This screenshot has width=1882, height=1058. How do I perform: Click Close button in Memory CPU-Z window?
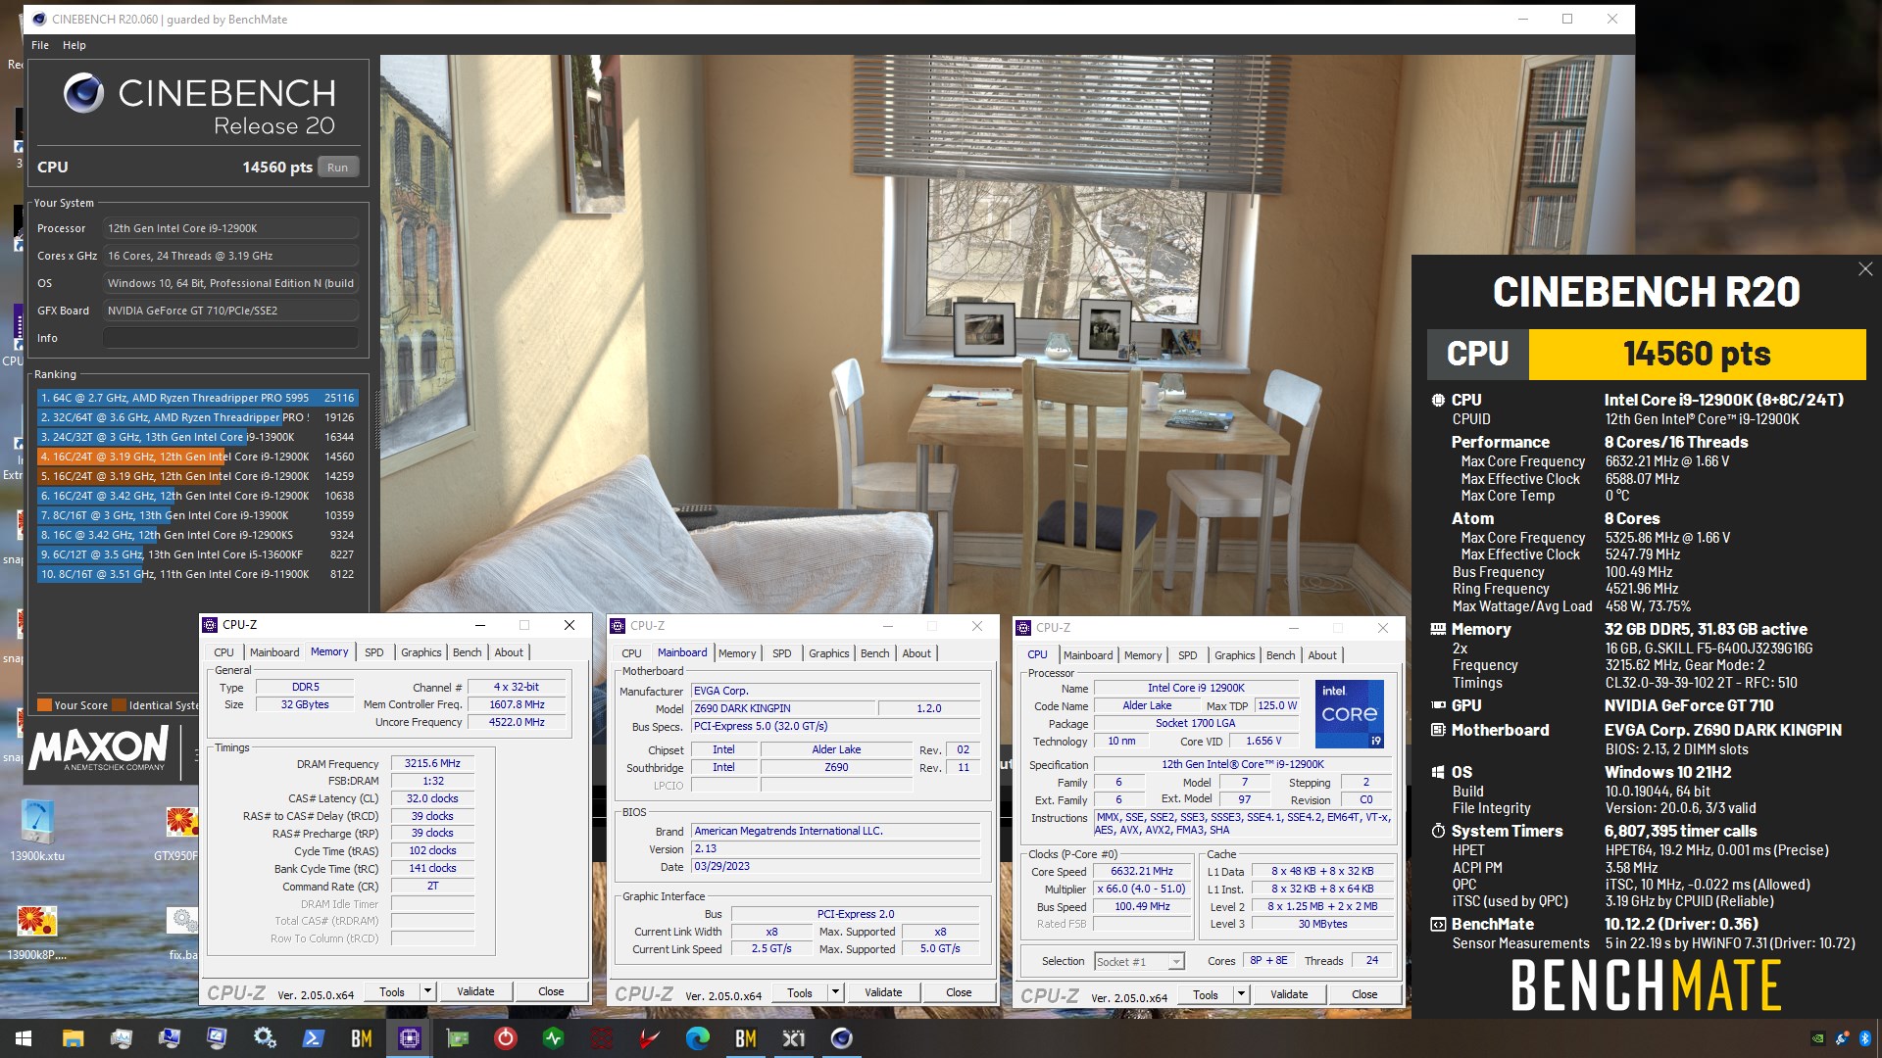point(551,991)
